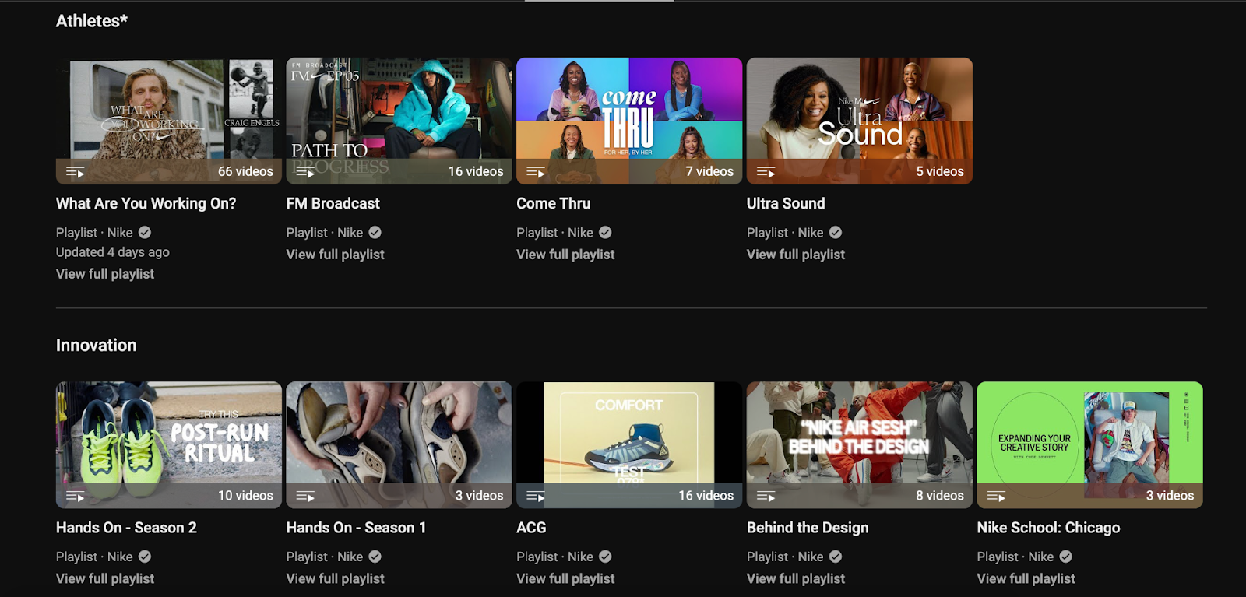The height and width of the screenshot is (597, 1246).
Task: Click verified badge under Come Thru
Action: pyautogui.click(x=605, y=232)
